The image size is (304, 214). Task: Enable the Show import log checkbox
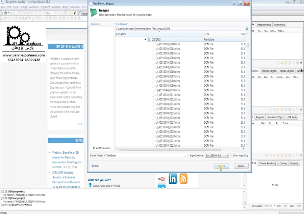tap(231, 155)
